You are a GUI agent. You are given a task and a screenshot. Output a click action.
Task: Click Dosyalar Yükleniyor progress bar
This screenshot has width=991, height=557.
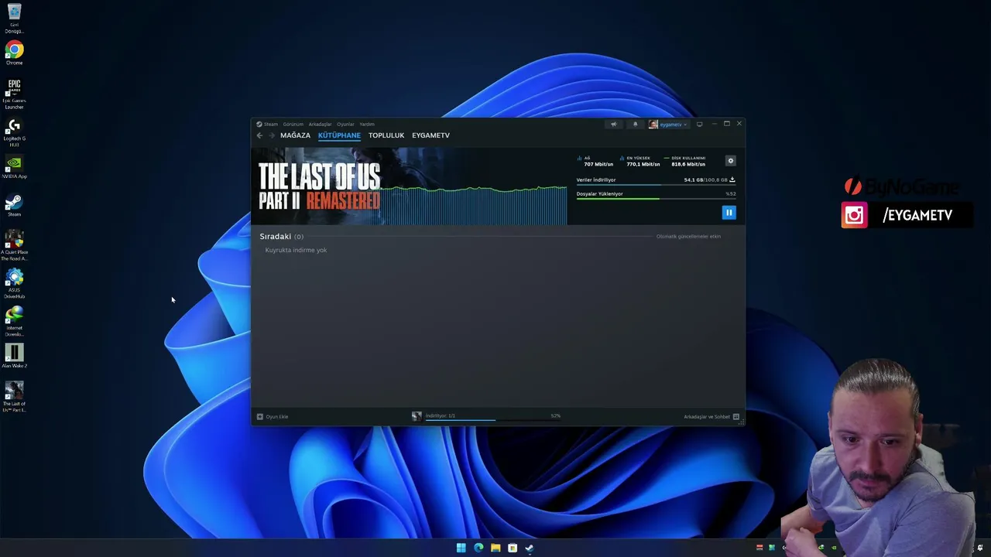[x=656, y=199]
